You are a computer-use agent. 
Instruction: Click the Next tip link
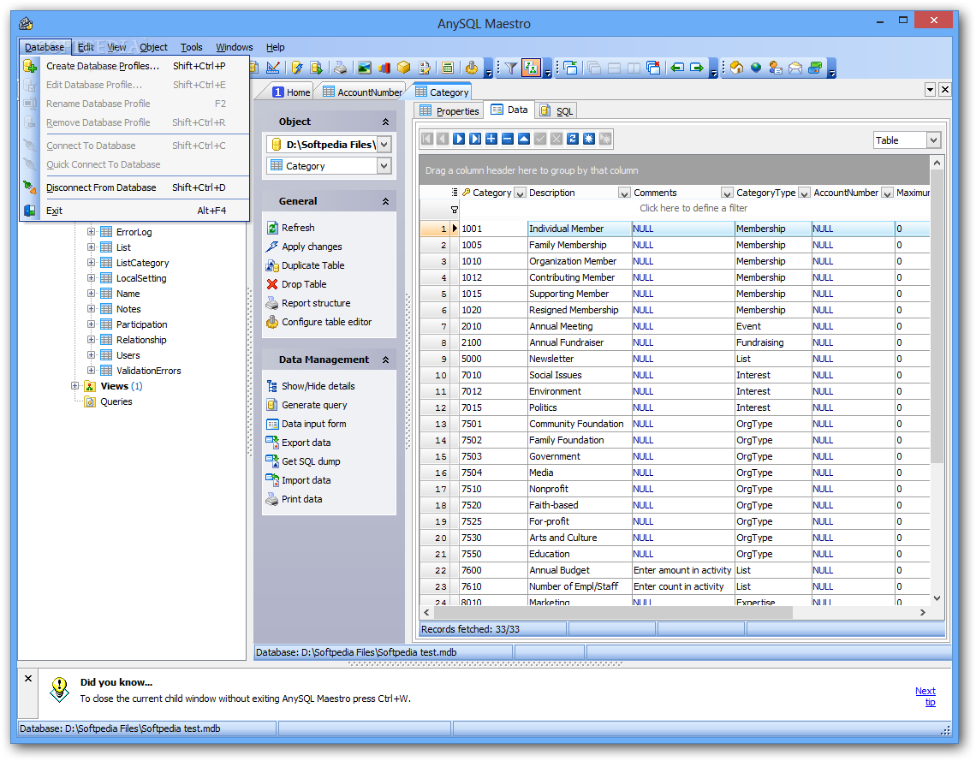925,696
